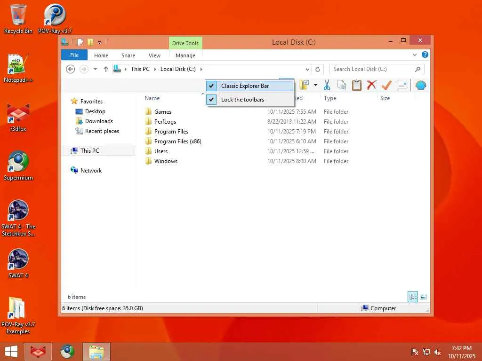The height and width of the screenshot is (361, 482).
Task: Open the File tab
Action: coord(74,55)
